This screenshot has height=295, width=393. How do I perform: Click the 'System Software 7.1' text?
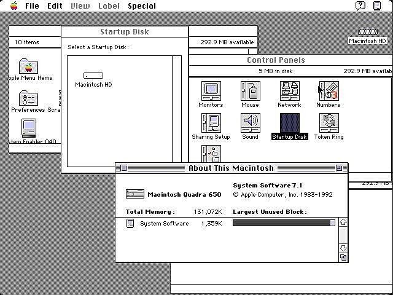268,186
